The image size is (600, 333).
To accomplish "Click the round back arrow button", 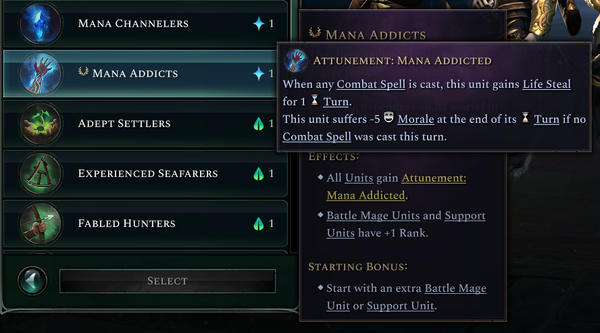I will pos(32,281).
